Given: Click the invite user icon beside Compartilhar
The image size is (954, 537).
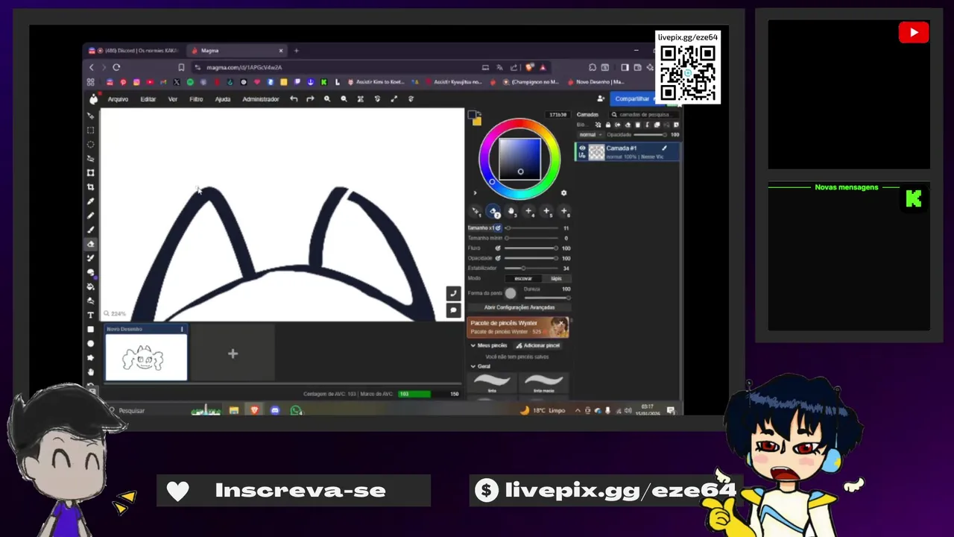Looking at the screenshot, I should point(601,98).
